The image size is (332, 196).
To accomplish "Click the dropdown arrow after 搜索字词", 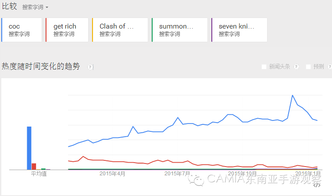I will click(x=47, y=7).
